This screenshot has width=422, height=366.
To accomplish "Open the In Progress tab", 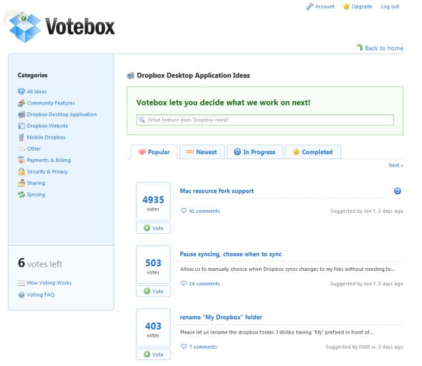I will (255, 152).
